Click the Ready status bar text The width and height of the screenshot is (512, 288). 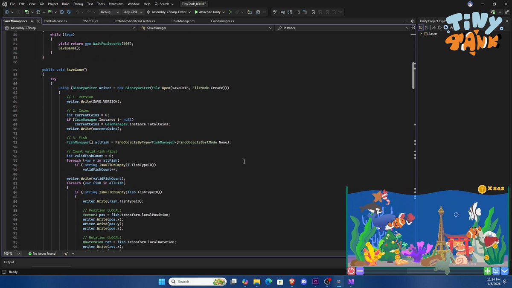(13, 272)
